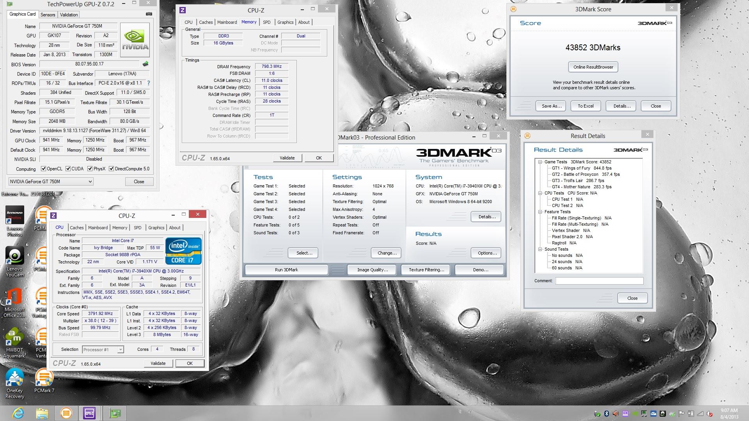
Task: Click the GPU-Z screenshot camera icon
Action: pos(149,14)
